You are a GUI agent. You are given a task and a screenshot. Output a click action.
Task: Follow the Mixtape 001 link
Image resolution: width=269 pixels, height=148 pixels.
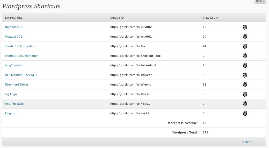point(13,37)
